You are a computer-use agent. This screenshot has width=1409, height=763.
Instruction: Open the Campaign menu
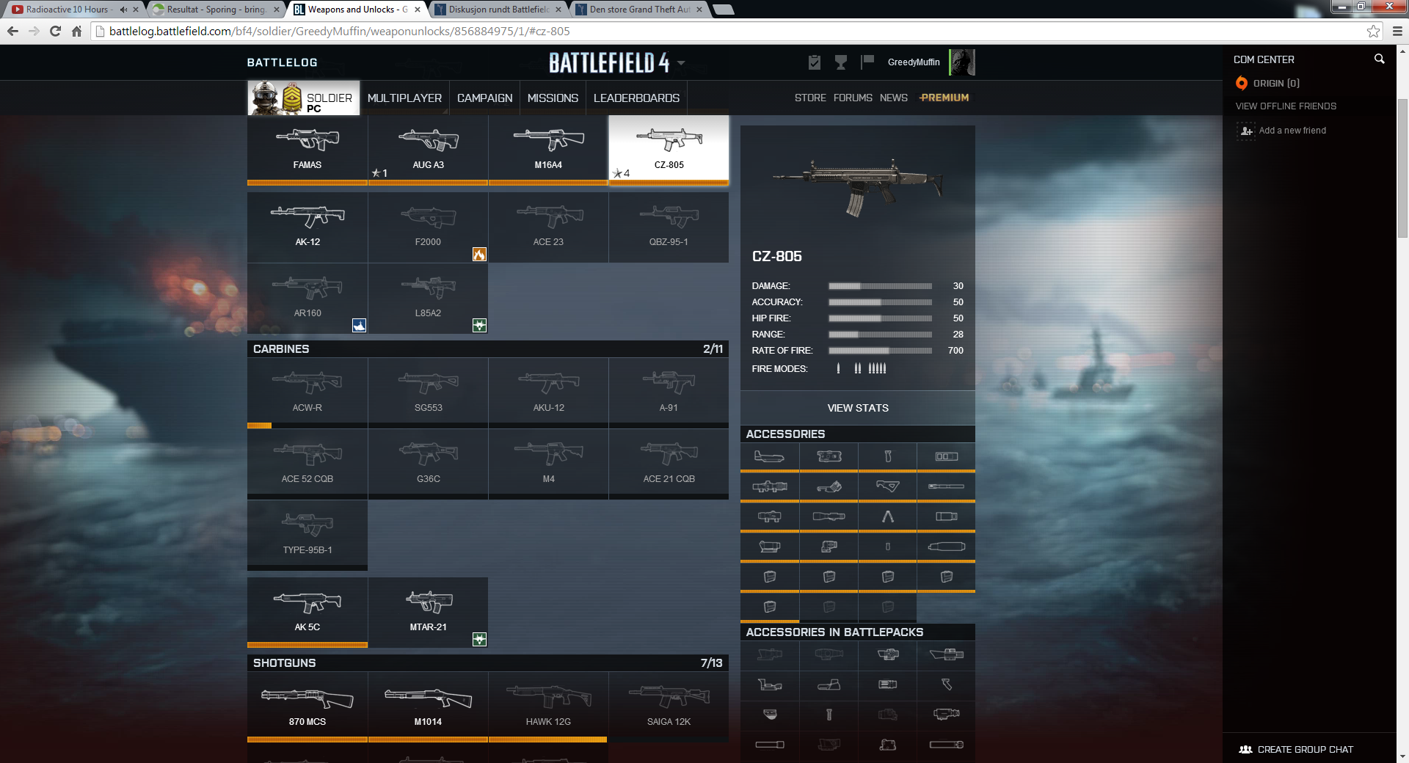(484, 98)
